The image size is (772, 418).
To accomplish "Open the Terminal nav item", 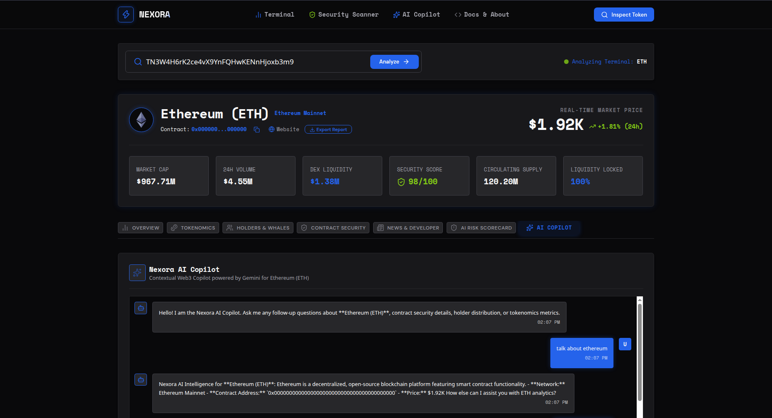I will (x=275, y=15).
